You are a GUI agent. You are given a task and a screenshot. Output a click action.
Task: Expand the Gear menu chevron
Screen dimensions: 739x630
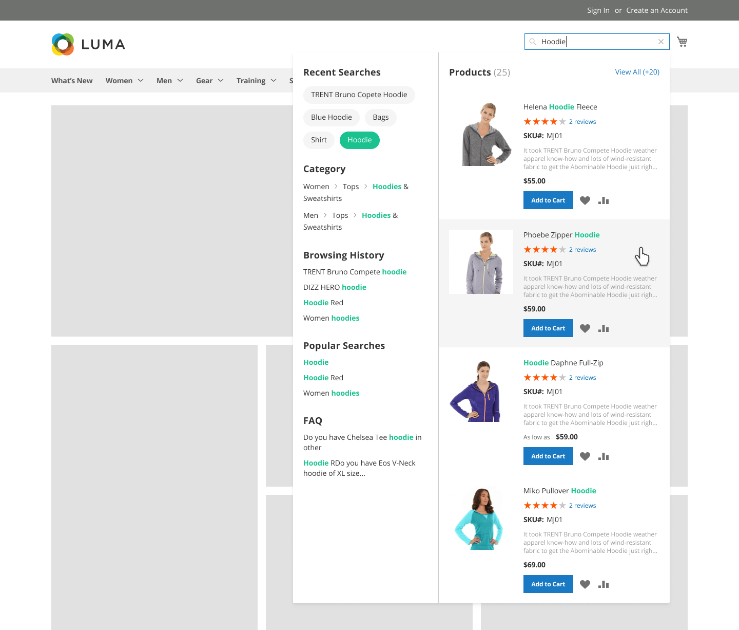click(x=221, y=81)
